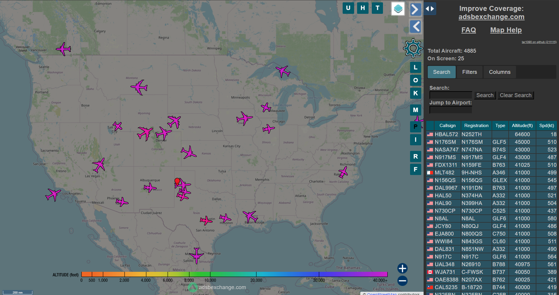Click the aircraft icon near Monterrey

[196, 255]
